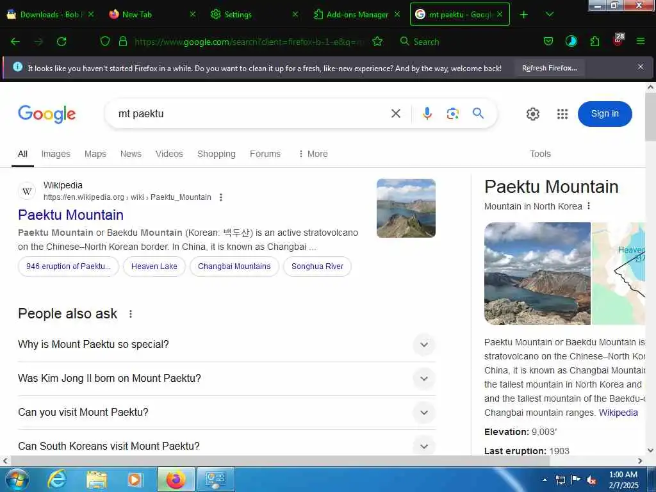Reload the page with the refresh icon
The width and height of the screenshot is (656, 492).
tap(61, 42)
